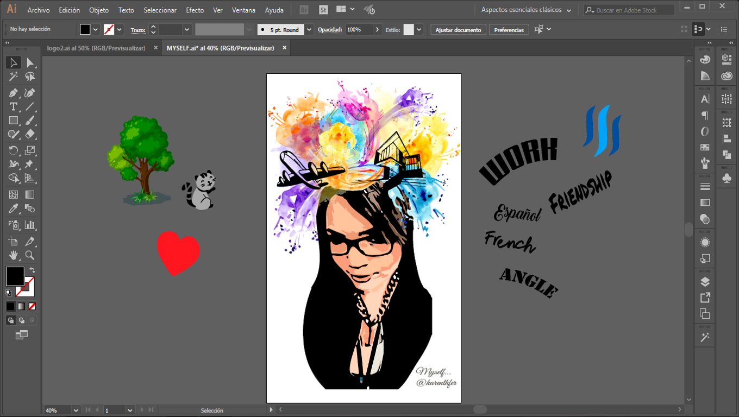
Task: Select the Eraser tool
Action: click(x=30, y=134)
